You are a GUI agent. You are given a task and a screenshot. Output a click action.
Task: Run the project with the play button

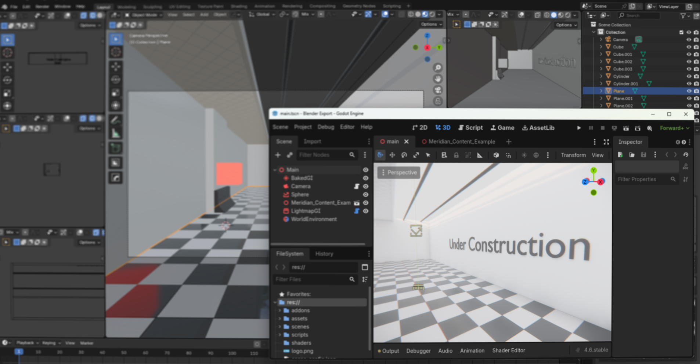tap(579, 128)
